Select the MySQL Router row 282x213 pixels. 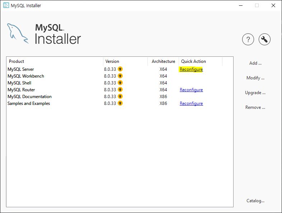click(120, 90)
